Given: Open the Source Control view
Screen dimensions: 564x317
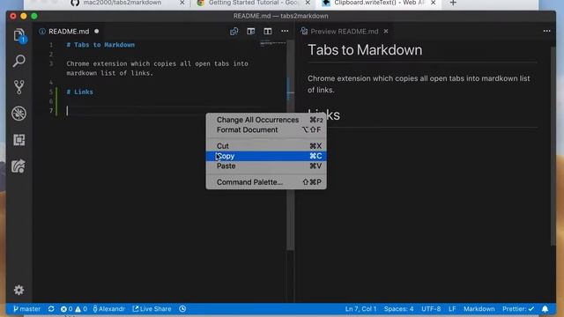Looking at the screenshot, I should coord(19,87).
